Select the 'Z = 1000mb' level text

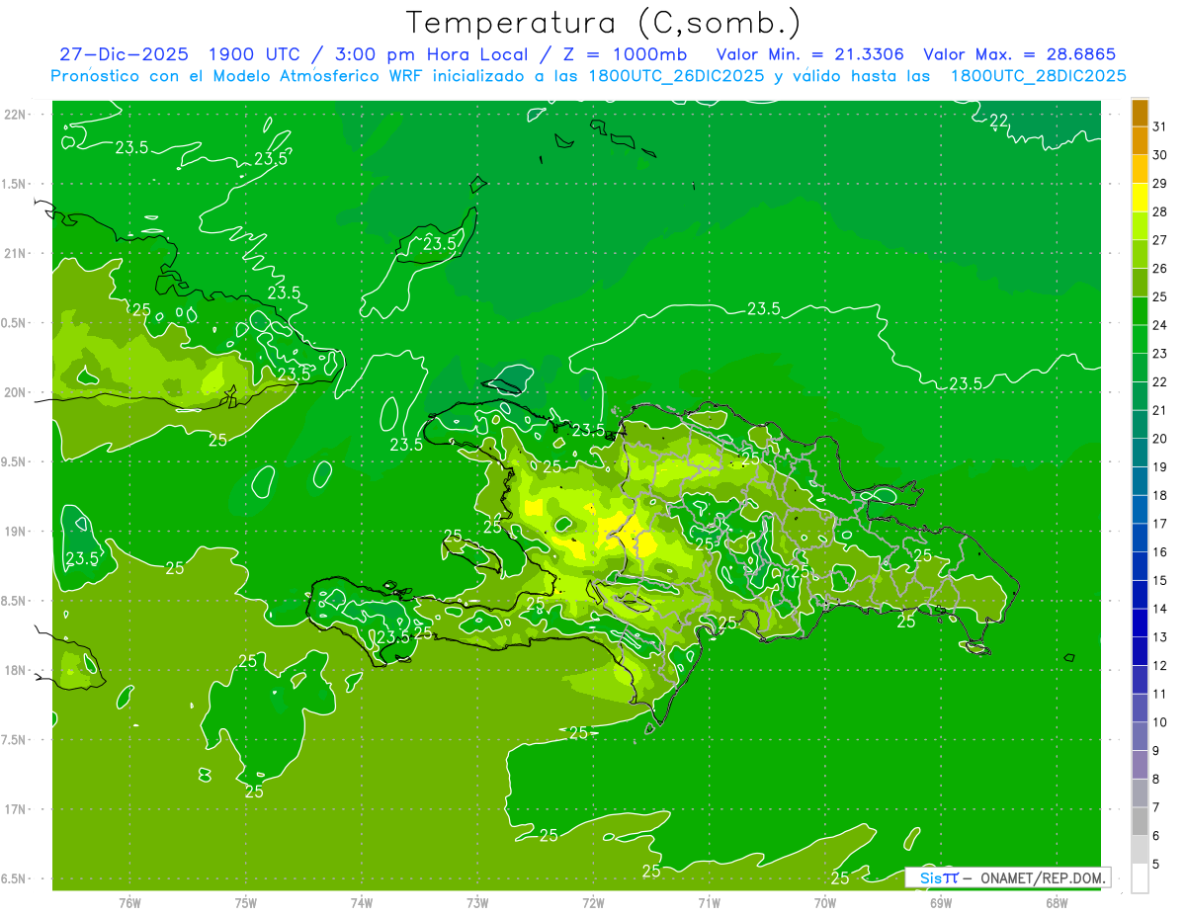tap(625, 54)
